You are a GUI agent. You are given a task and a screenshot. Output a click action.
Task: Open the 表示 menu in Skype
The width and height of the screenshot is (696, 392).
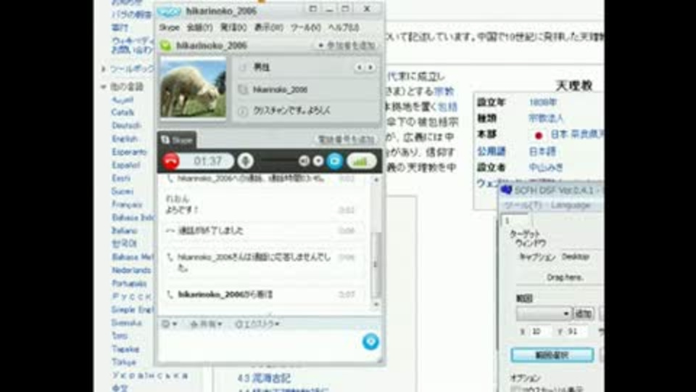coord(268,28)
